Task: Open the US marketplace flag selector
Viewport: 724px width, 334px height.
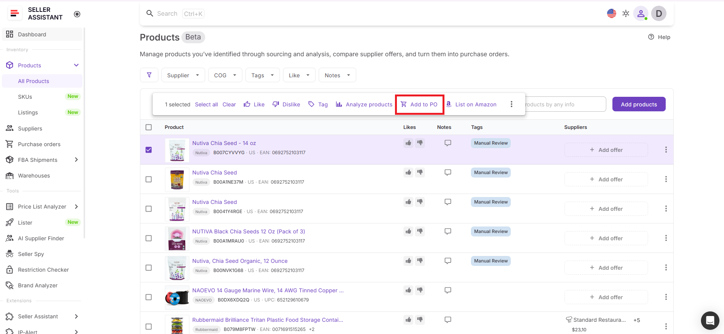Action: 612,13
